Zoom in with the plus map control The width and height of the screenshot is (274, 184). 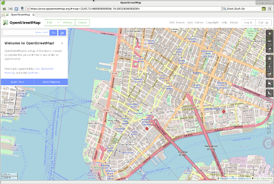pos(269,33)
